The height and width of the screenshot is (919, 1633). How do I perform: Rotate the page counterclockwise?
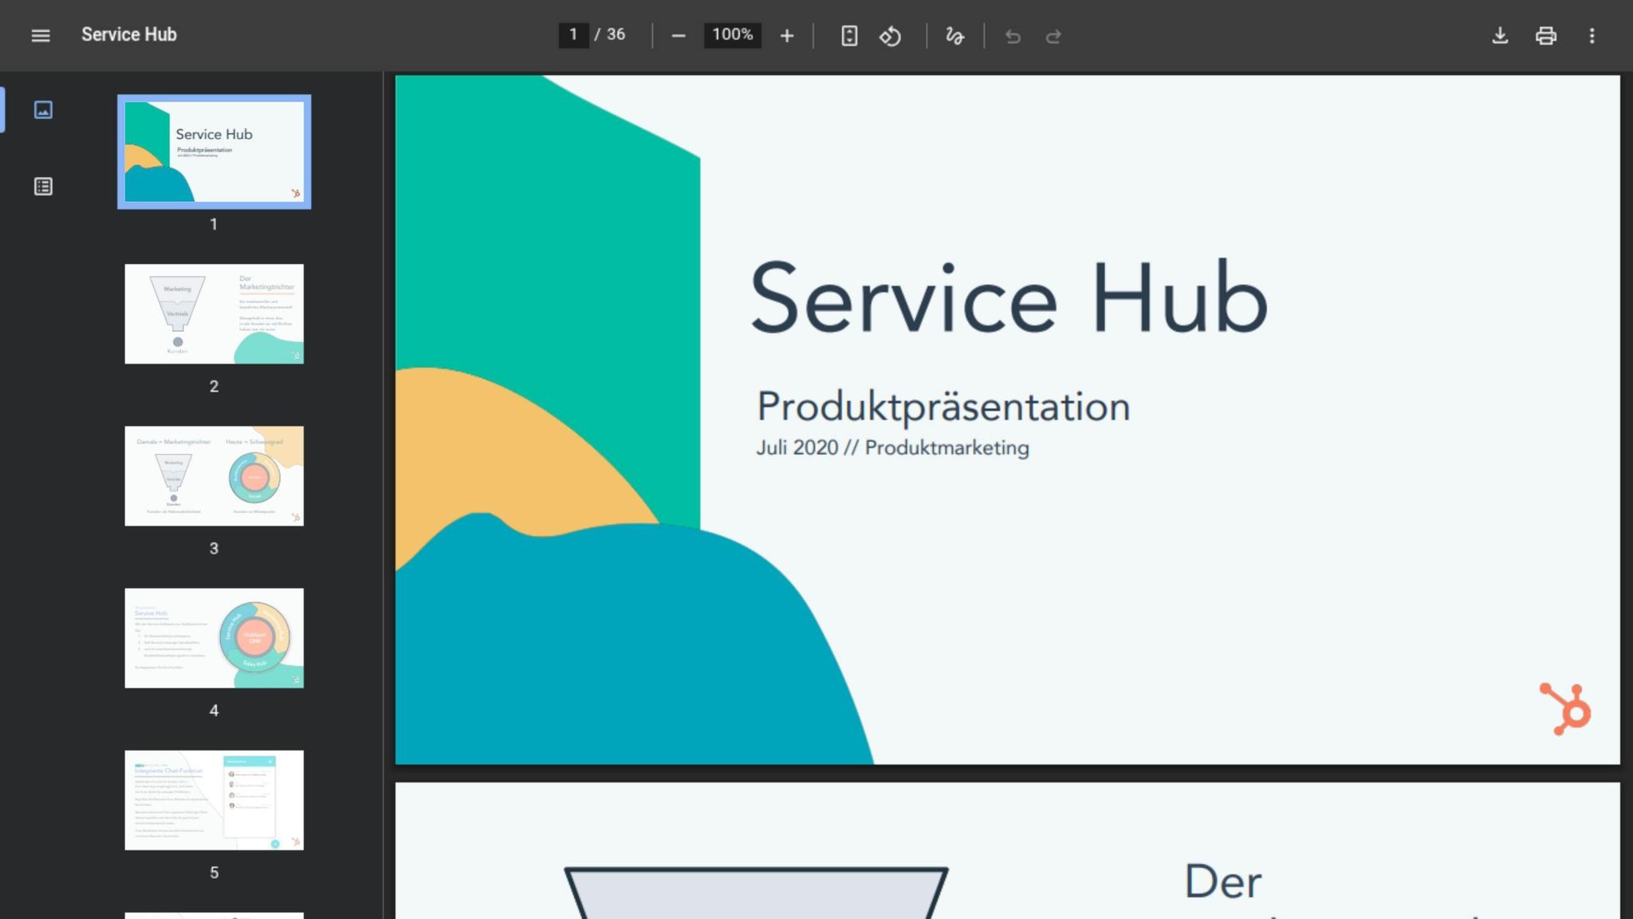point(891,35)
